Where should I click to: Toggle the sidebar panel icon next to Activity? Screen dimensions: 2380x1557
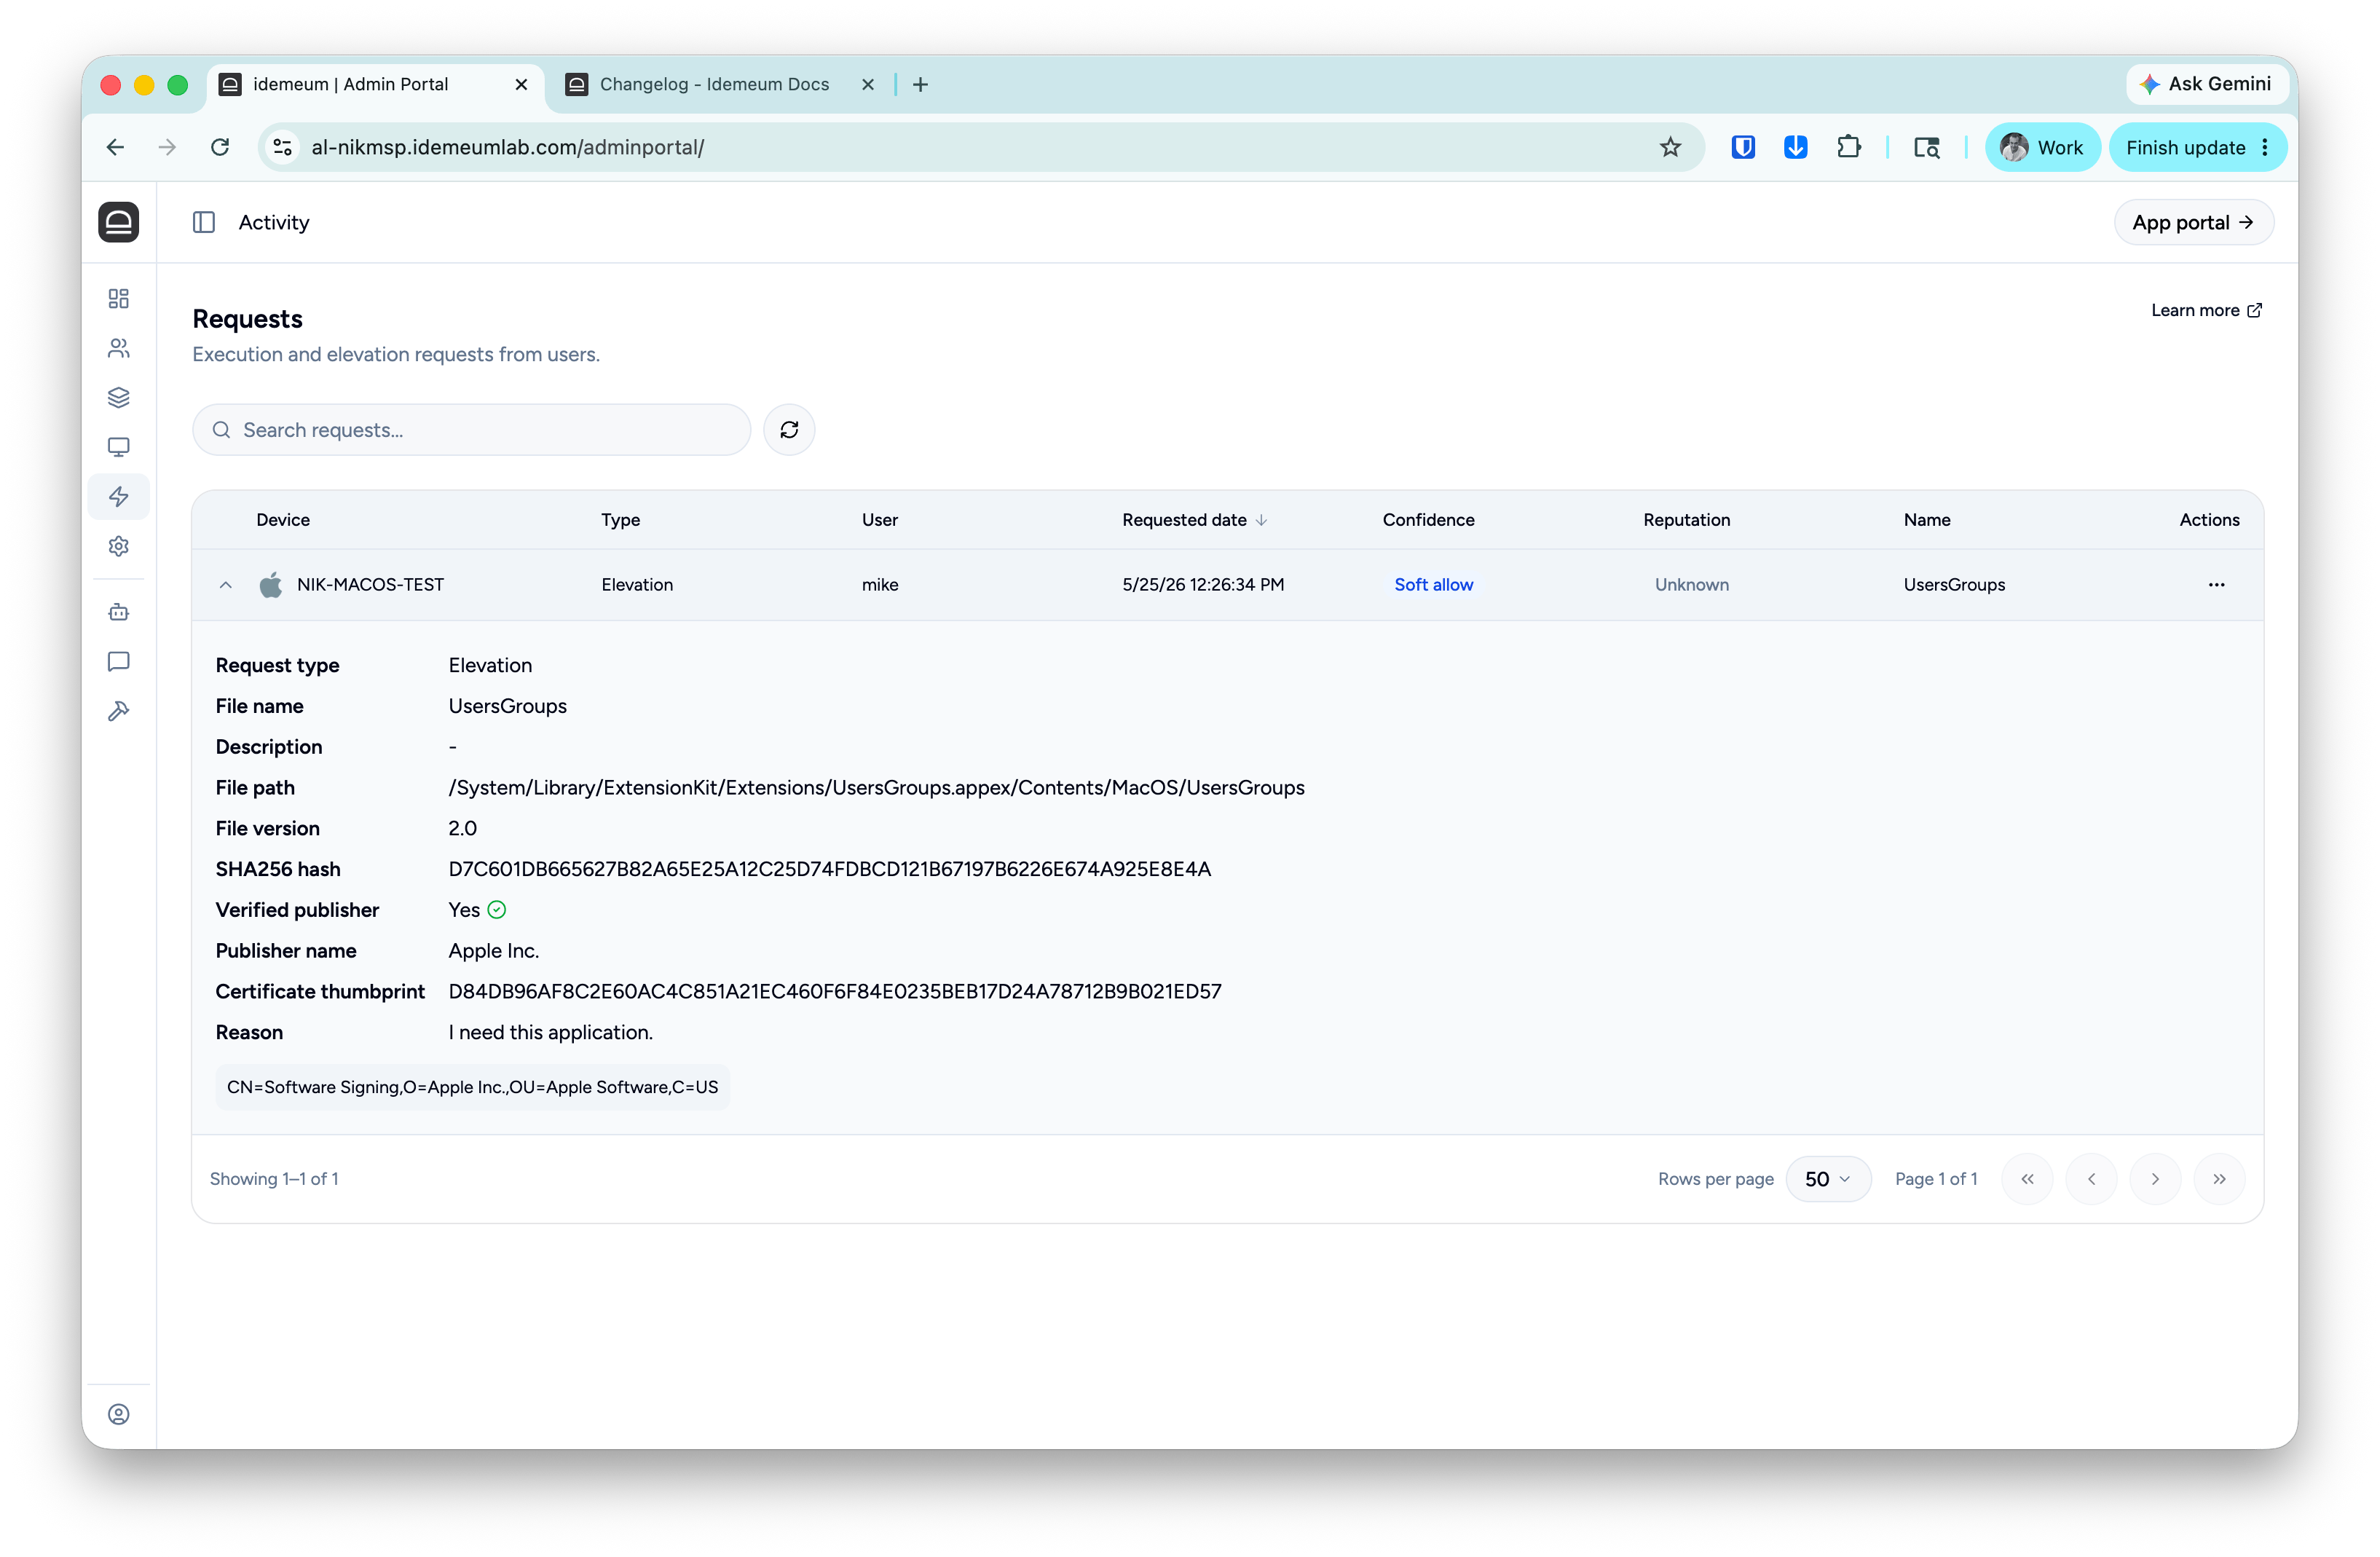coord(204,222)
